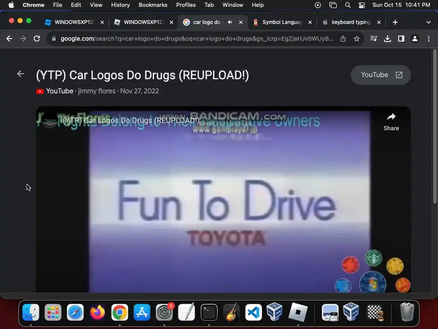The width and height of the screenshot is (438, 329).
Task: Open the Profiles menu
Action: tap(186, 5)
